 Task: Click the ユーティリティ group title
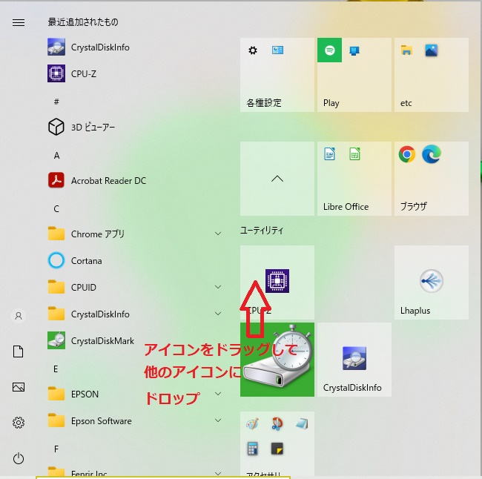coord(262,231)
